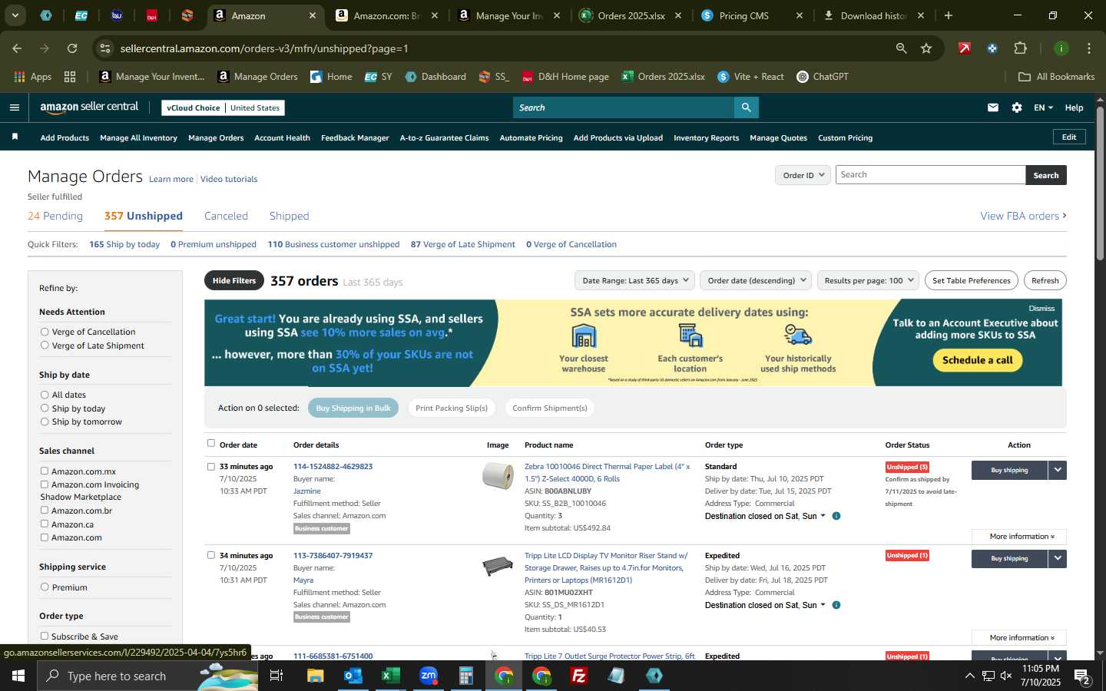Switch to the 24 Pending tab
Image resolution: width=1106 pixels, height=691 pixels.
[x=55, y=216]
